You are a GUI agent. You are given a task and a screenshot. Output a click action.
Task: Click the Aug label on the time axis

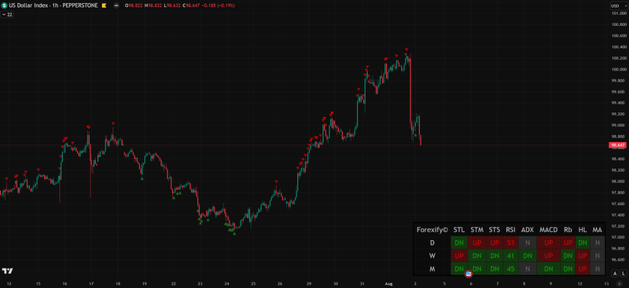[x=388, y=283]
